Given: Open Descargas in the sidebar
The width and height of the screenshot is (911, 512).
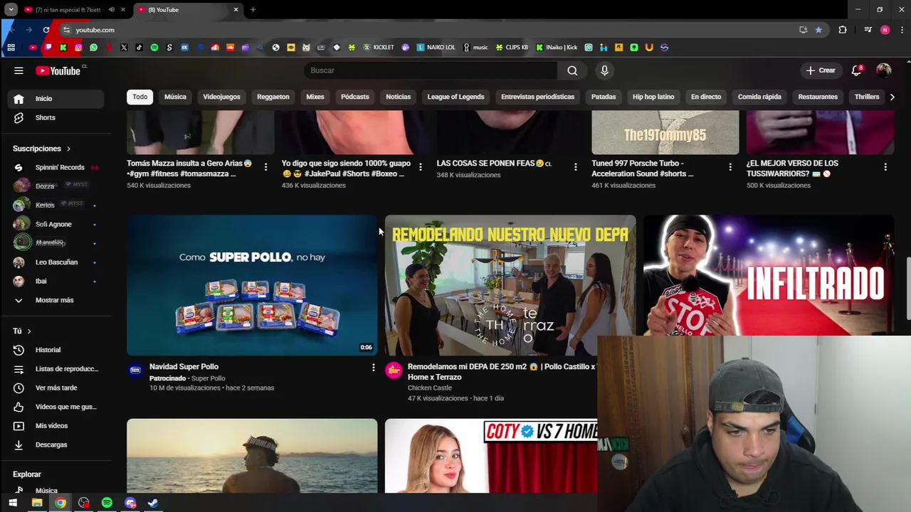Looking at the screenshot, I should (x=55, y=444).
